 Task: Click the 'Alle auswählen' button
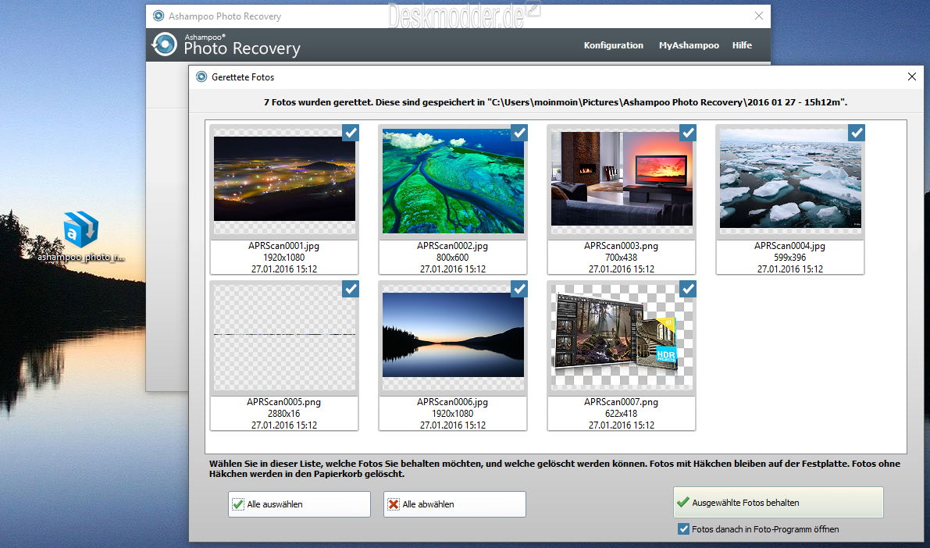coord(300,504)
